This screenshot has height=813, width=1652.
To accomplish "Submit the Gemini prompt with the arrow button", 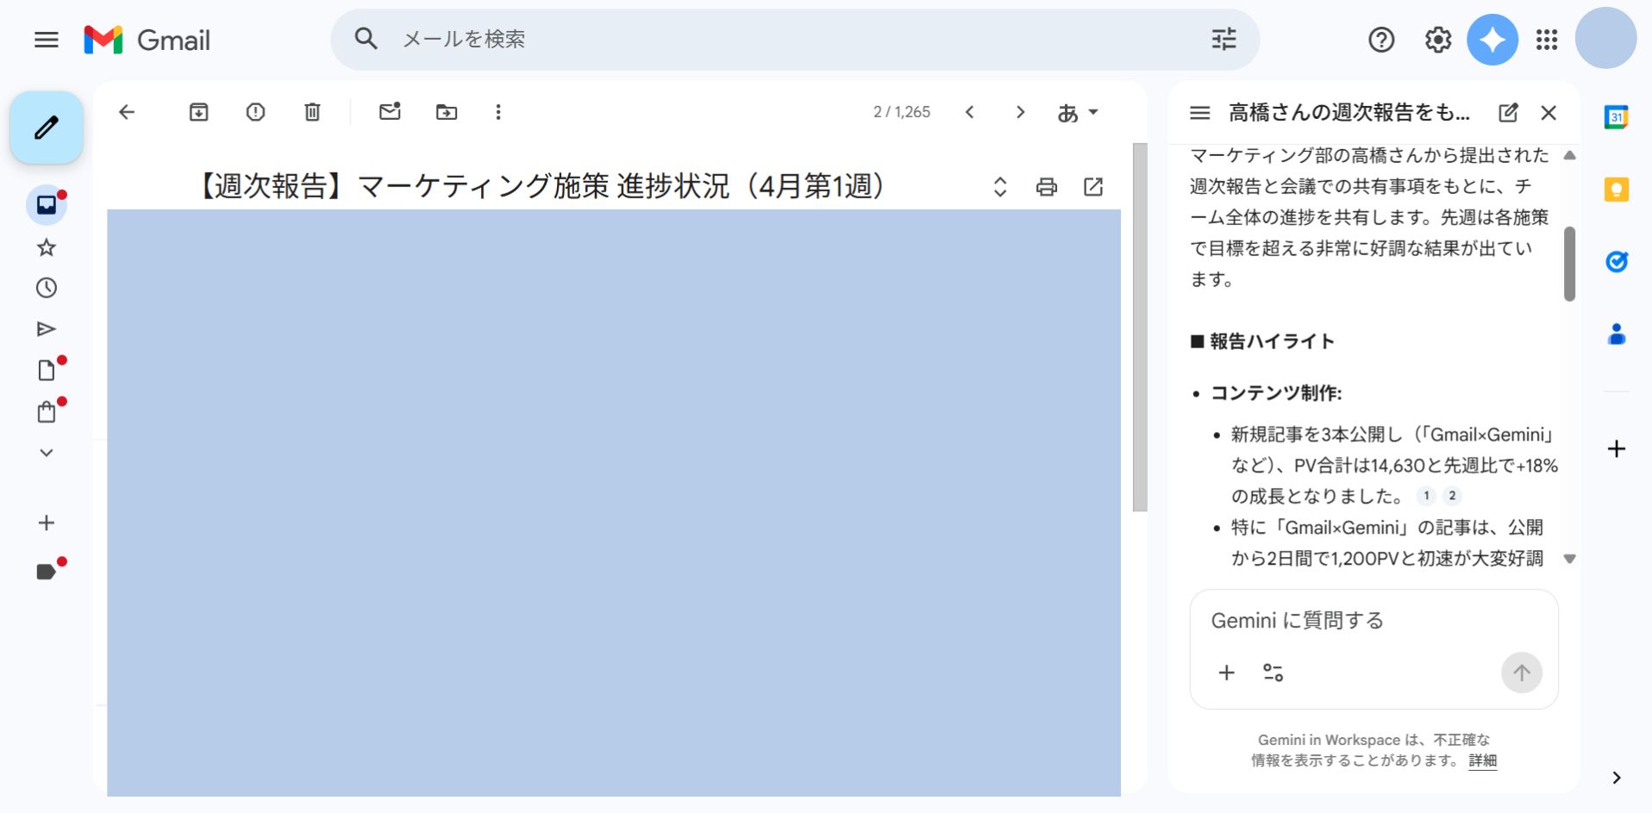I will (x=1521, y=672).
